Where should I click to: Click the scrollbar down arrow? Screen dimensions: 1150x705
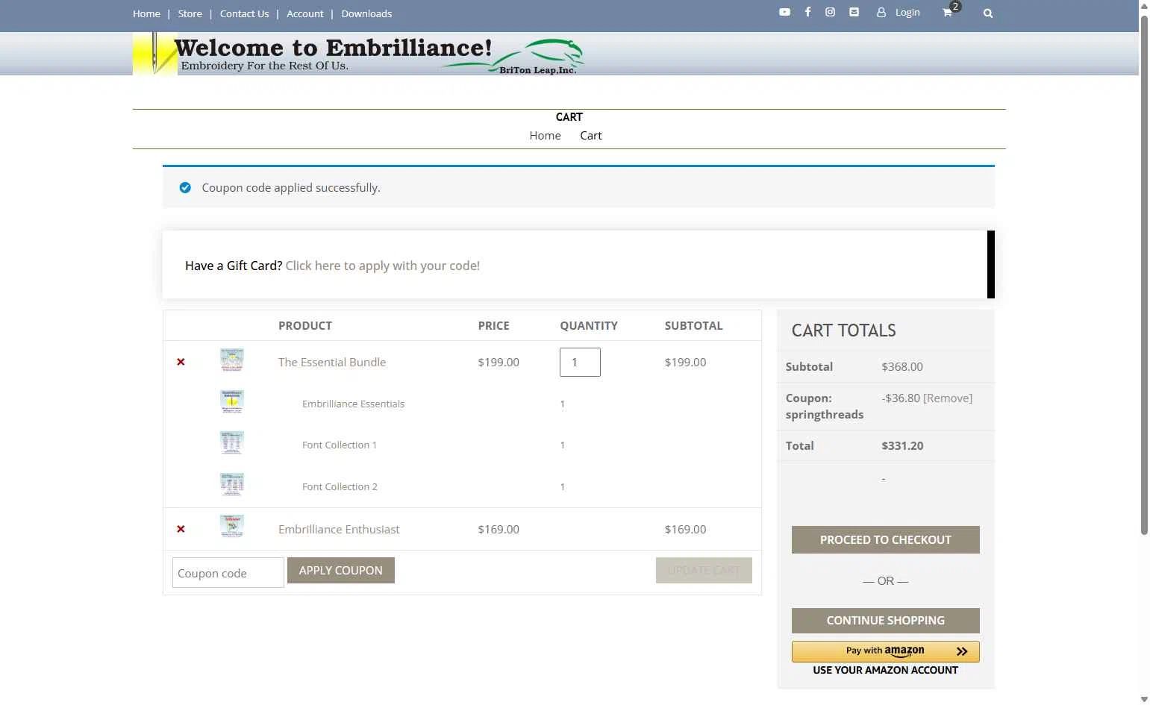(x=1144, y=699)
